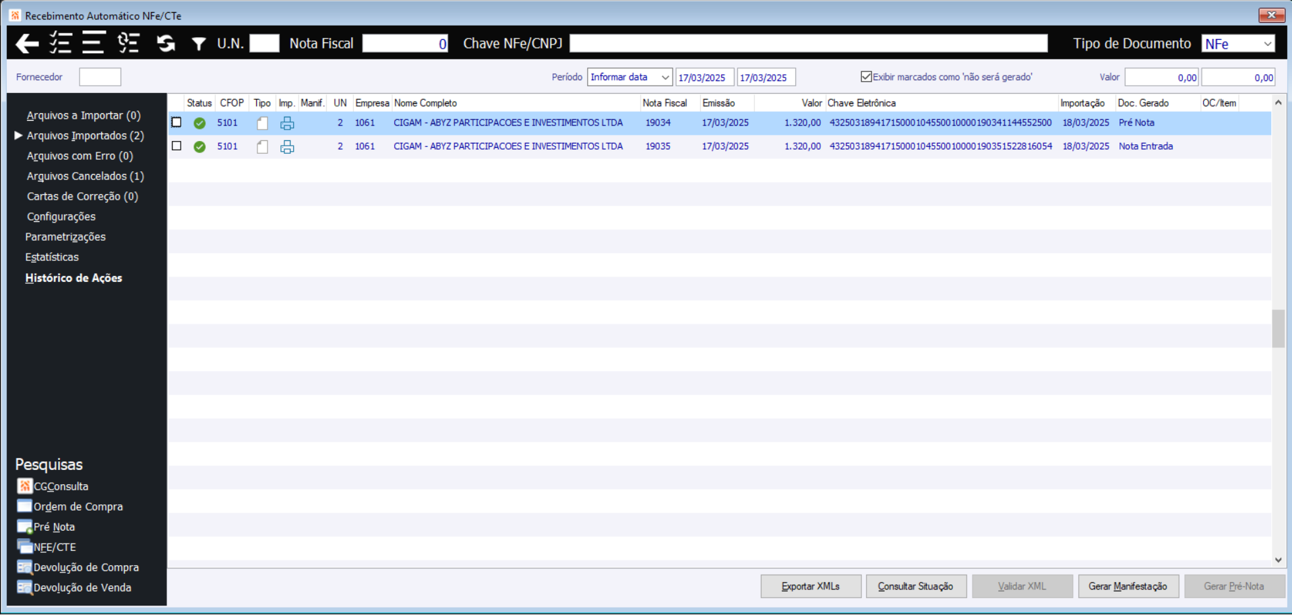1292x615 pixels.
Task: Click the Validar XML button
Action: click(x=1022, y=587)
